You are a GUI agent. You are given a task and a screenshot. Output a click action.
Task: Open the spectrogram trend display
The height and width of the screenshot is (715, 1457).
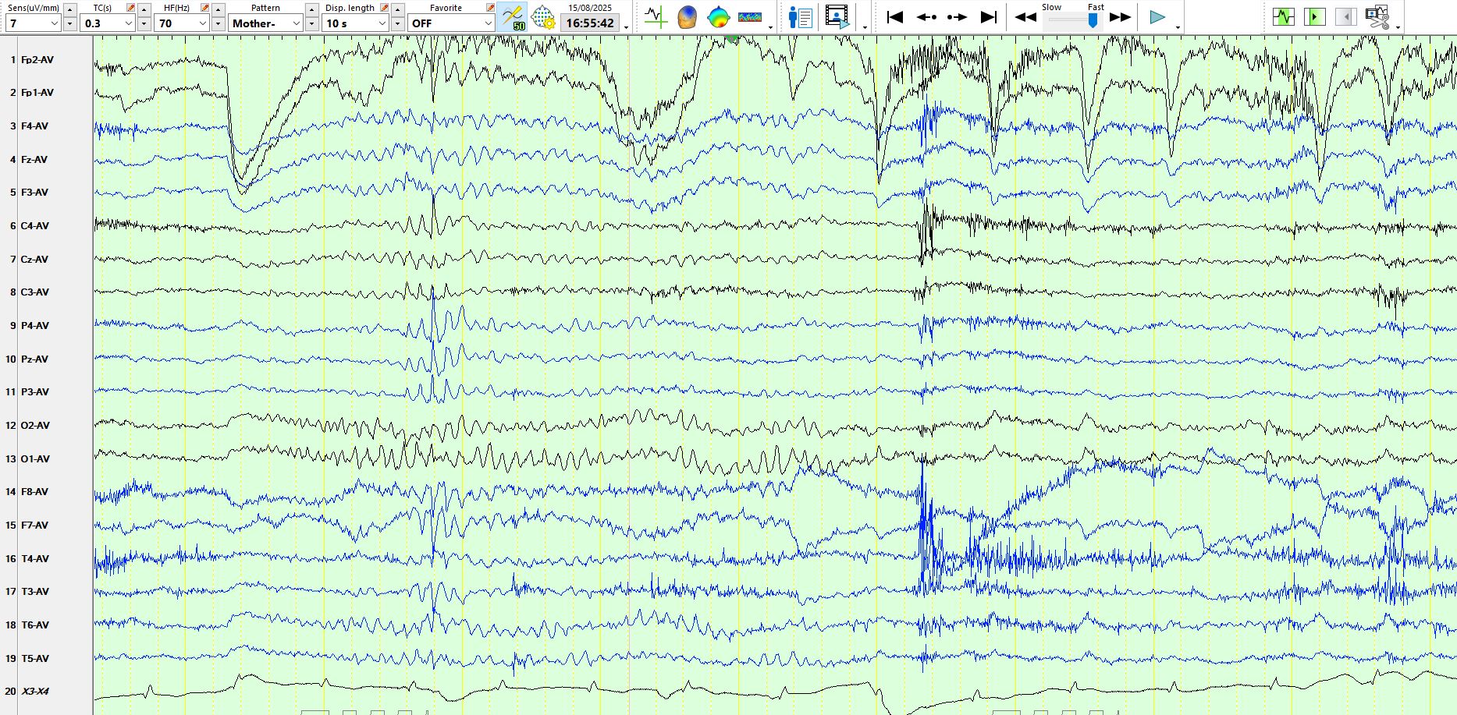click(750, 17)
